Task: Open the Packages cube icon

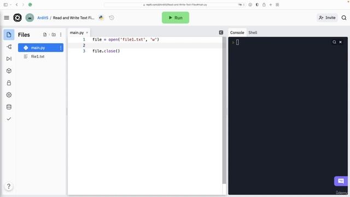Action: pos(9,71)
